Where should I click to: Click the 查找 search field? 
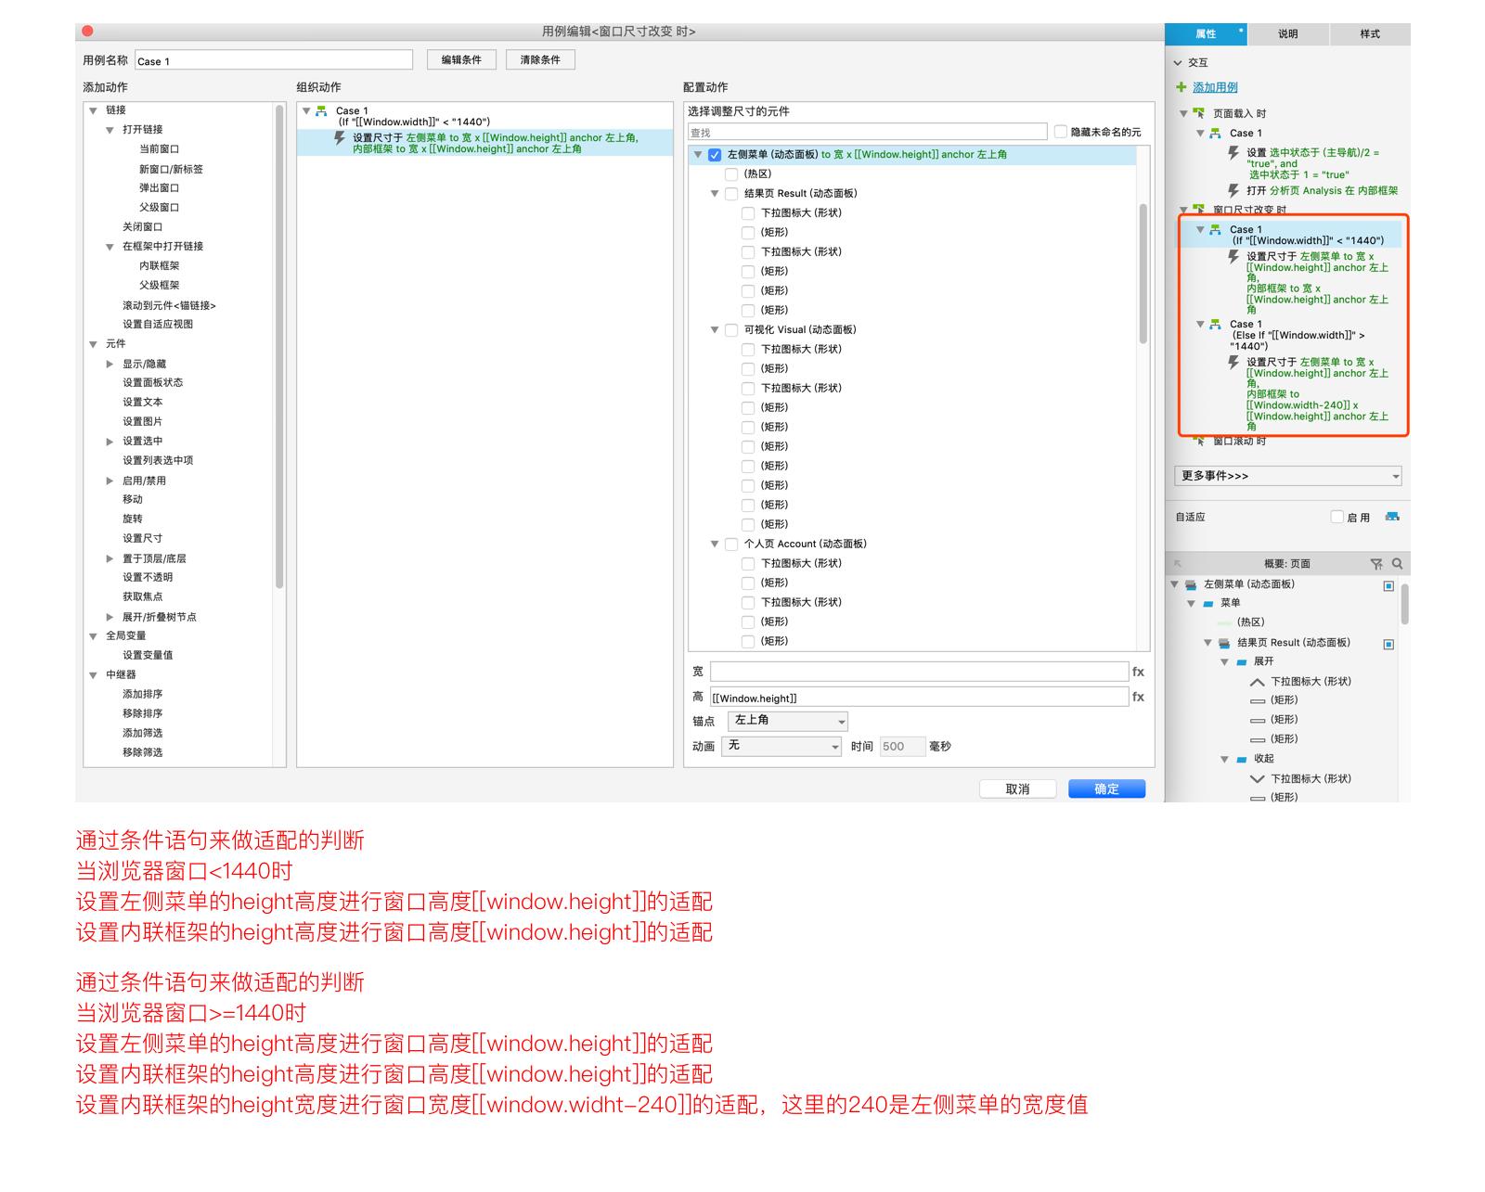pyautogui.click(x=868, y=133)
